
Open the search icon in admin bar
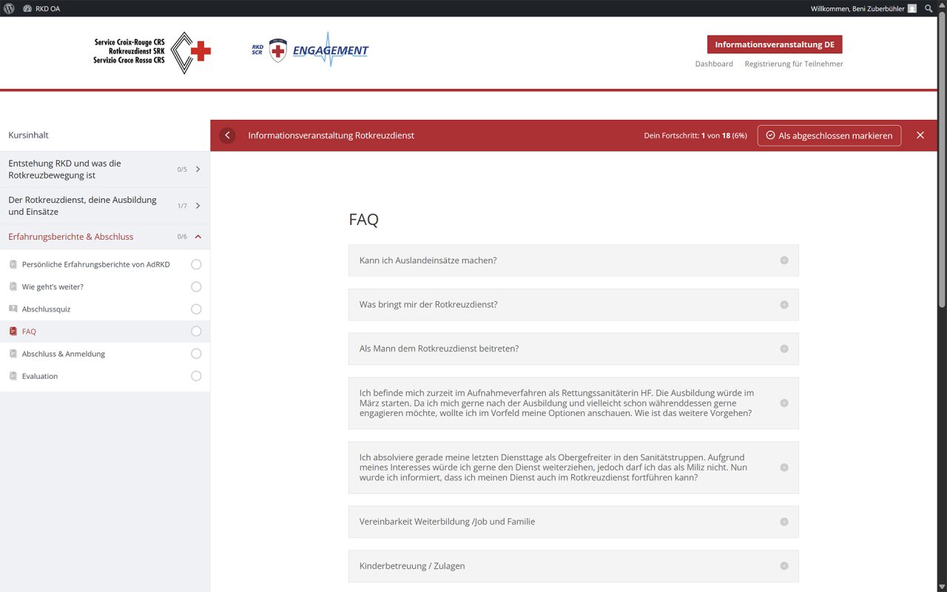929,8
